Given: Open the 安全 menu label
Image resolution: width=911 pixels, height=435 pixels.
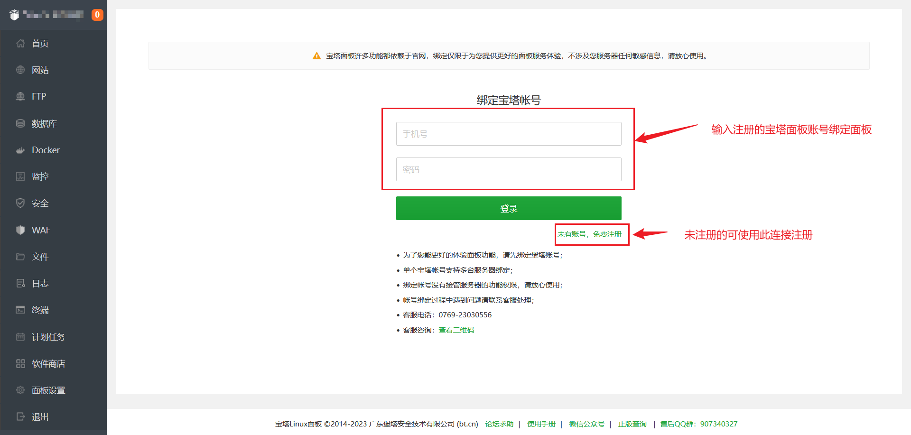Looking at the screenshot, I should point(40,203).
